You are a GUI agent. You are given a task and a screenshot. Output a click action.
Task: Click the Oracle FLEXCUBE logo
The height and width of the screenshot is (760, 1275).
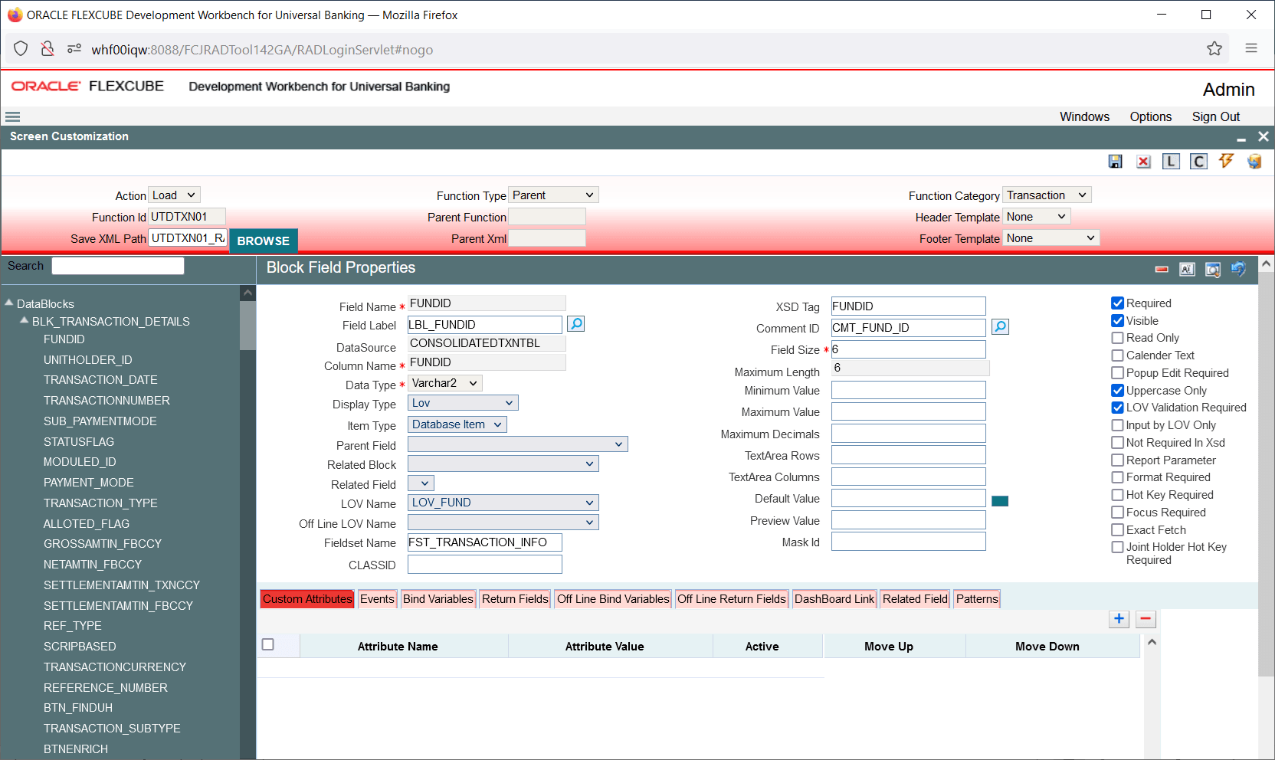(87, 86)
